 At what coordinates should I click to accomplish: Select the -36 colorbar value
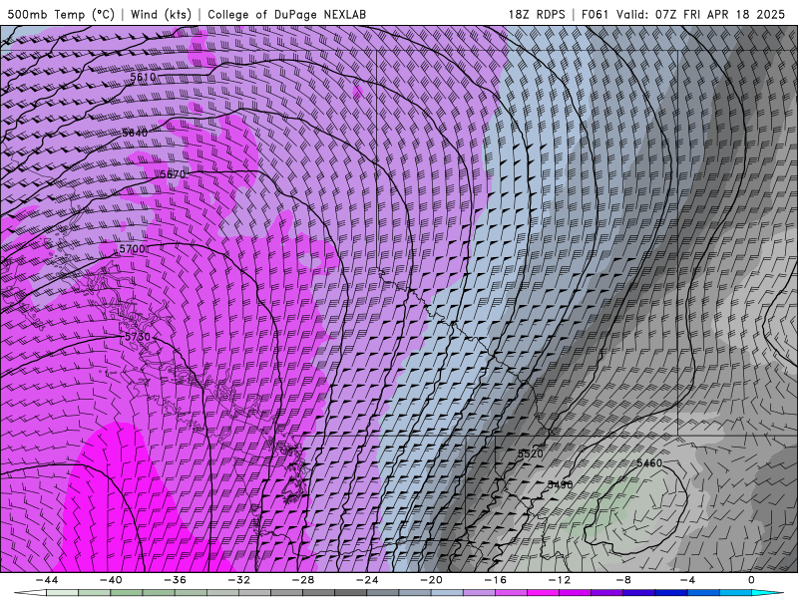(x=176, y=580)
